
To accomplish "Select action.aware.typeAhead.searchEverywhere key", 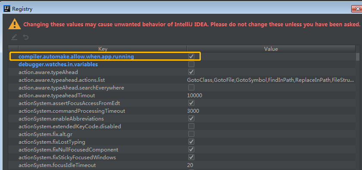I will tap(72, 88).
